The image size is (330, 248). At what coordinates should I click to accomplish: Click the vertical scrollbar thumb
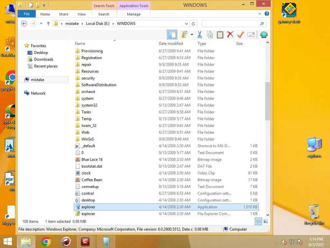point(267,101)
